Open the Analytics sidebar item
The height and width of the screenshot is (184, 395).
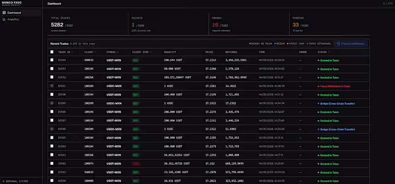[x=21, y=19]
